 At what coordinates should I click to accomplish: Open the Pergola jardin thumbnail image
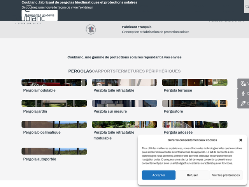click(54, 103)
